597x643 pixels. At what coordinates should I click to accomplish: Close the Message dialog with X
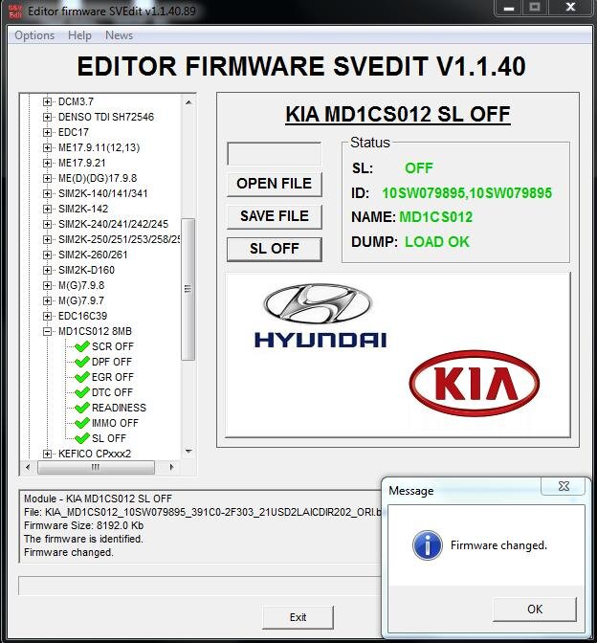point(564,486)
